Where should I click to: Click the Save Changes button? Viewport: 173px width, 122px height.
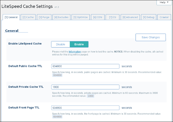pyautogui.click(x=150, y=37)
